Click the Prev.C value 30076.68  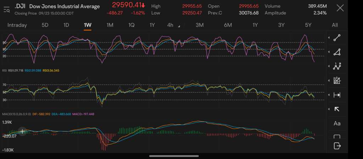(248, 13)
